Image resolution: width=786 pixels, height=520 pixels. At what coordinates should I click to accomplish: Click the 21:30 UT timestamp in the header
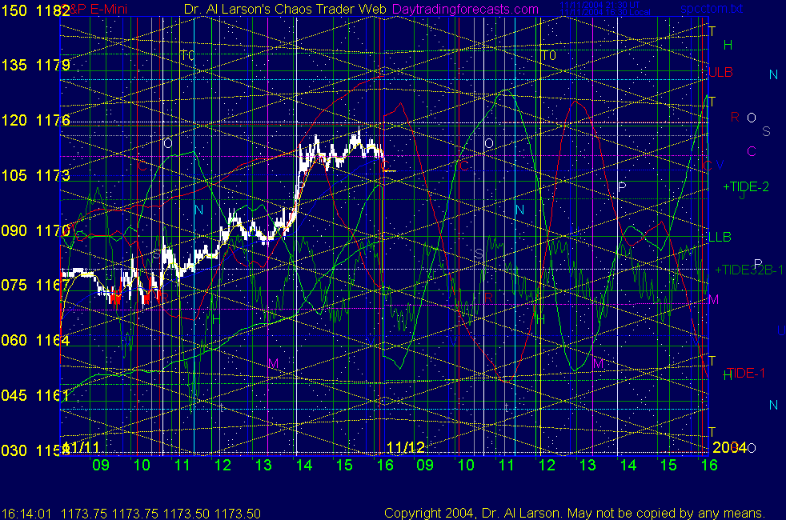tap(600, 5)
